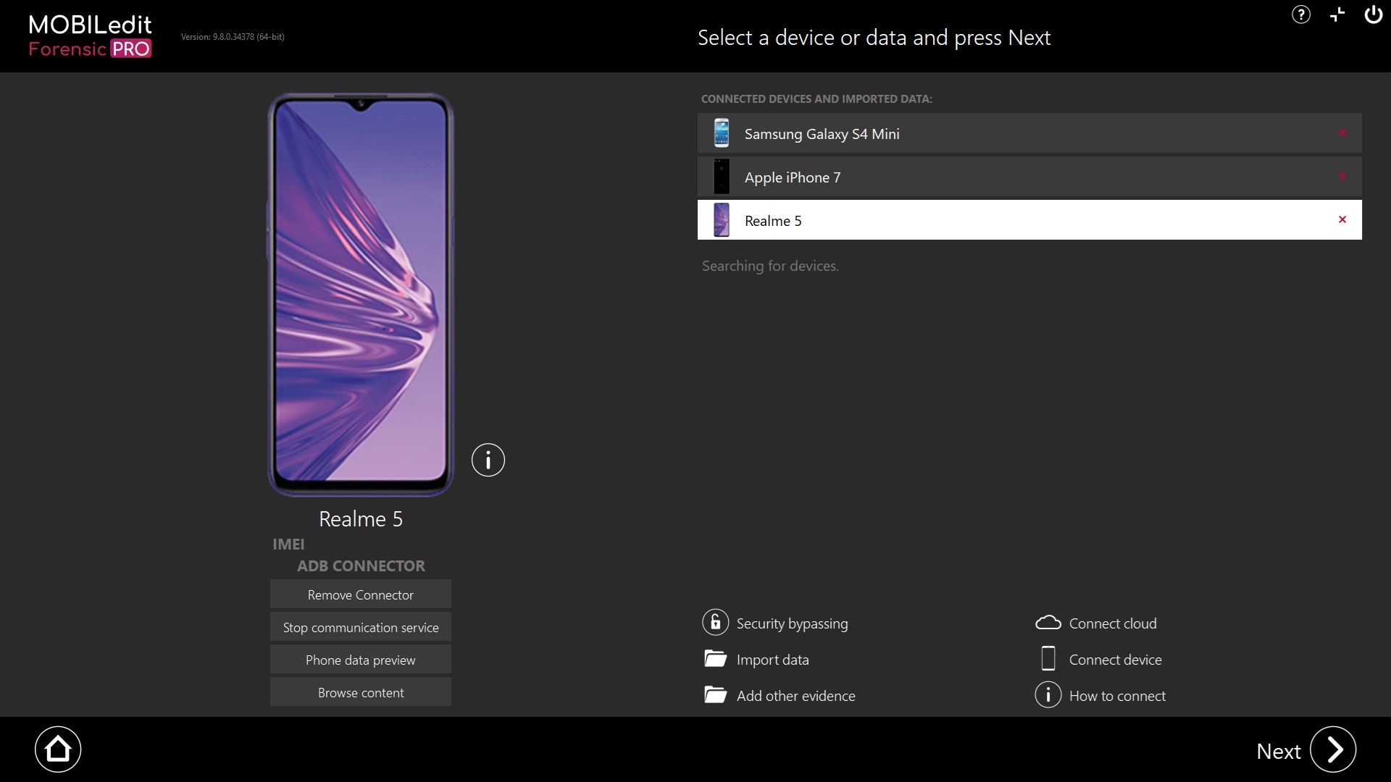1391x782 pixels.
Task: Click the Browse content button
Action: (361, 692)
